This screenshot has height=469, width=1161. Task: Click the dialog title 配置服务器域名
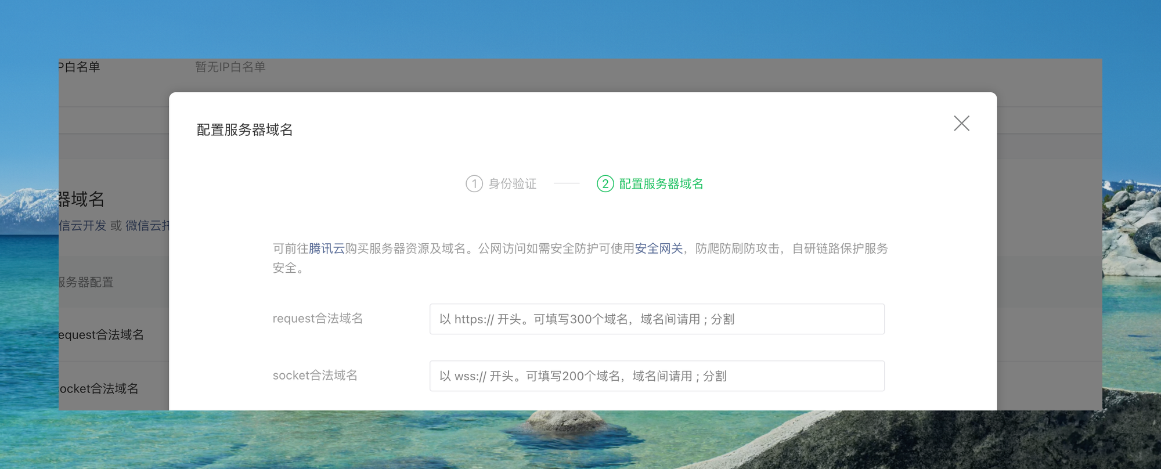point(244,129)
